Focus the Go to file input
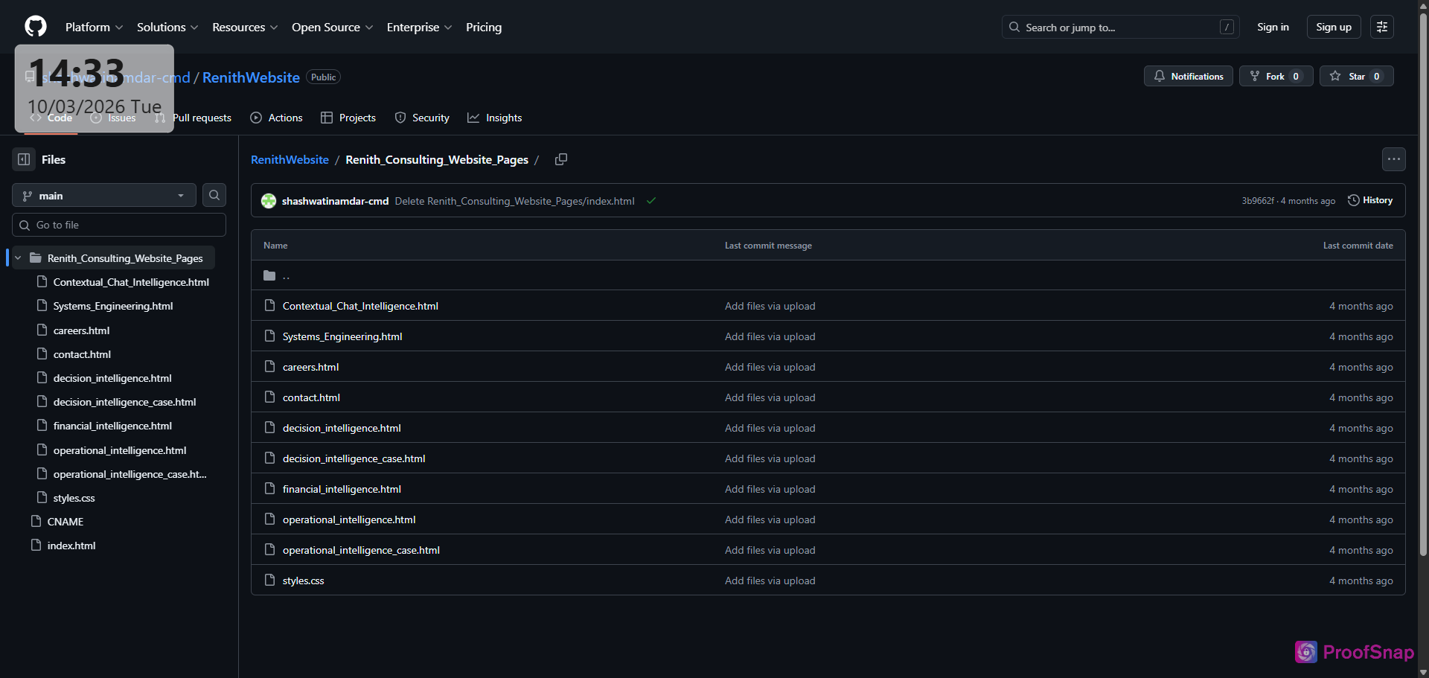Viewport: 1429px width, 678px height. coord(119,225)
